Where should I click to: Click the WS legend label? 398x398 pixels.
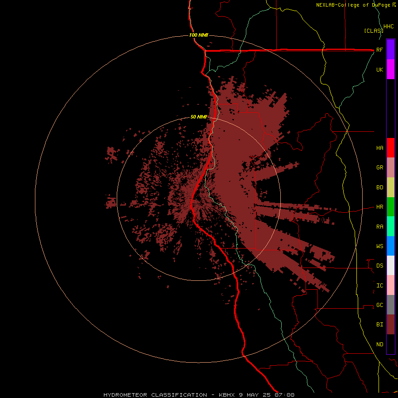[x=379, y=246]
